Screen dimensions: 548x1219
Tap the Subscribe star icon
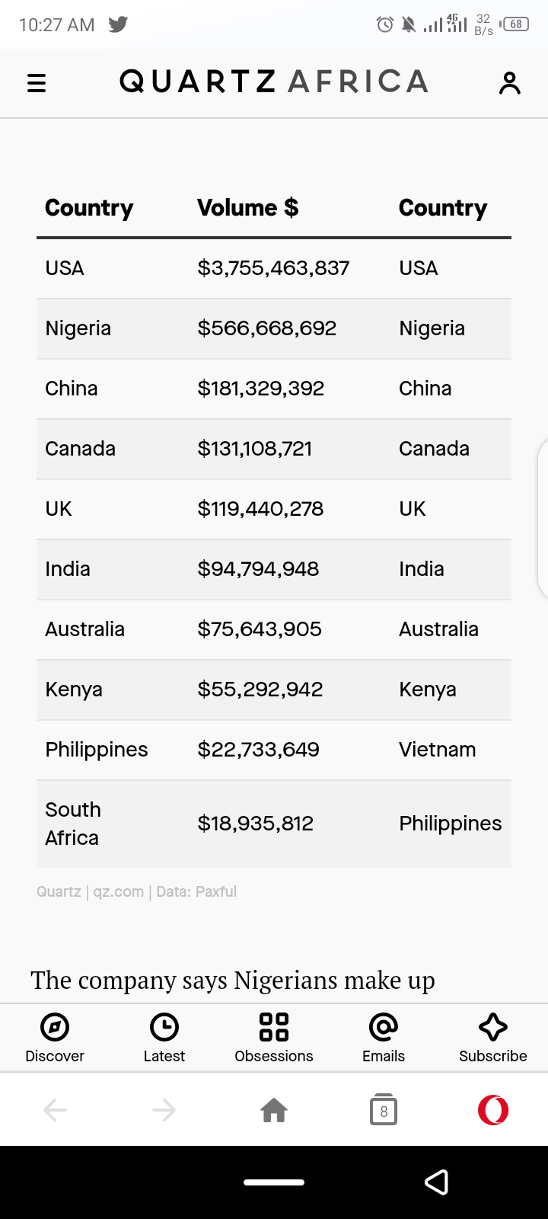pyautogui.click(x=493, y=1027)
